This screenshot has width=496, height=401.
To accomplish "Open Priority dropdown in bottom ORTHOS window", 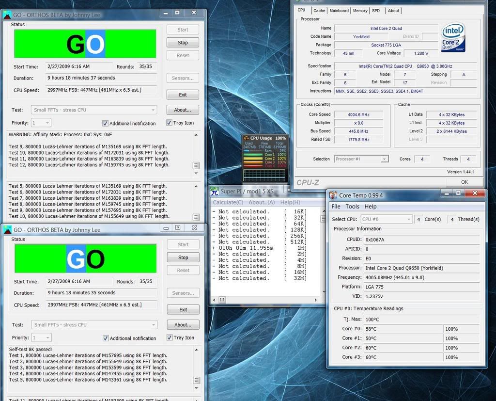I will tap(42, 337).
